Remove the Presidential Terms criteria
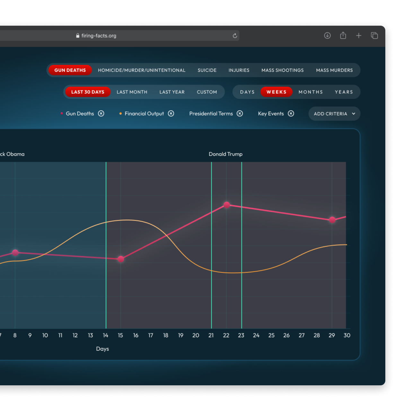This screenshot has height=411, width=411. tap(240, 114)
